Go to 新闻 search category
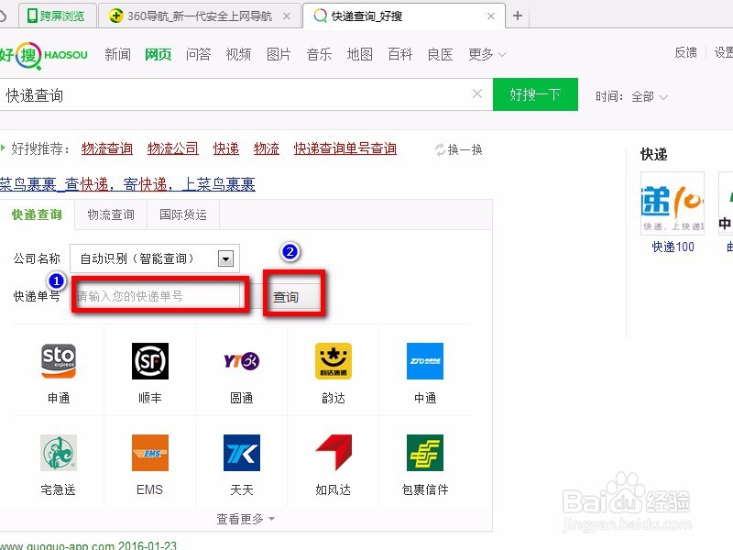The height and width of the screenshot is (550, 733). point(118,55)
